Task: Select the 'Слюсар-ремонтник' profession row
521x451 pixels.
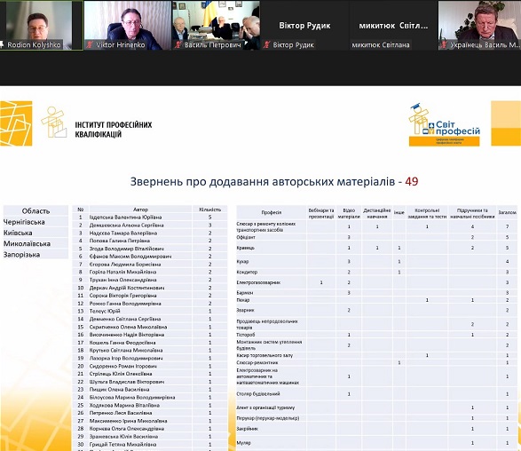Action: (377, 362)
